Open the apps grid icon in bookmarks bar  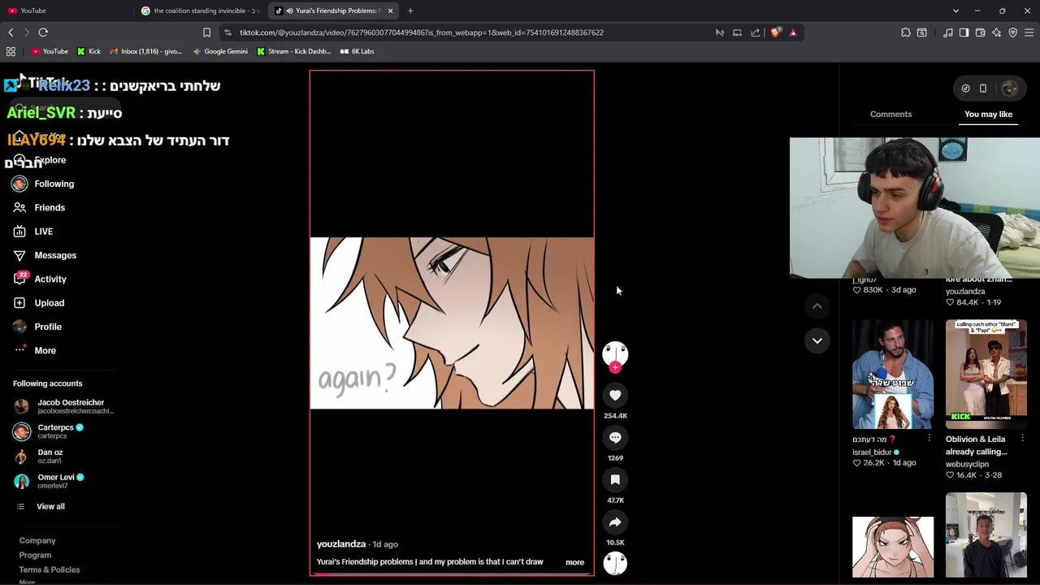pos(11,51)
